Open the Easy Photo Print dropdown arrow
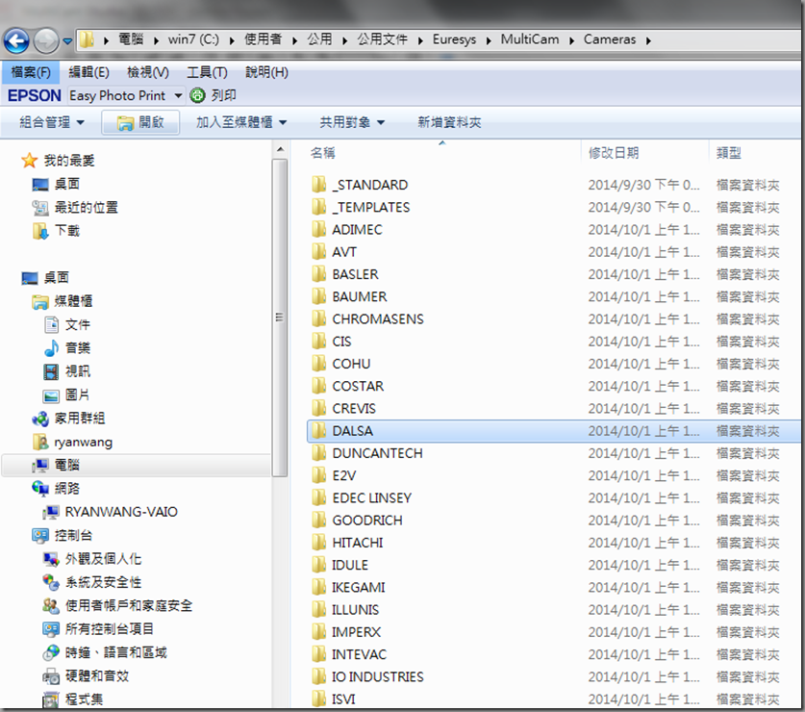 [x=178, y=96]
